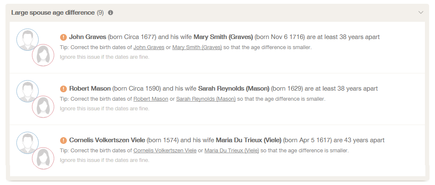Click Robert Mason's male avatar icon
Screen dimensions: 435x185
pyautogui.click(x=27, y=91)
